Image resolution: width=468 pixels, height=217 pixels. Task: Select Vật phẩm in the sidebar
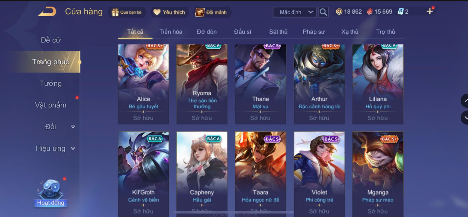click(x=51, y=105)
